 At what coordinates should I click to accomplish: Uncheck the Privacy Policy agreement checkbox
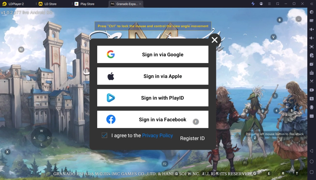(x=104, y=135)
